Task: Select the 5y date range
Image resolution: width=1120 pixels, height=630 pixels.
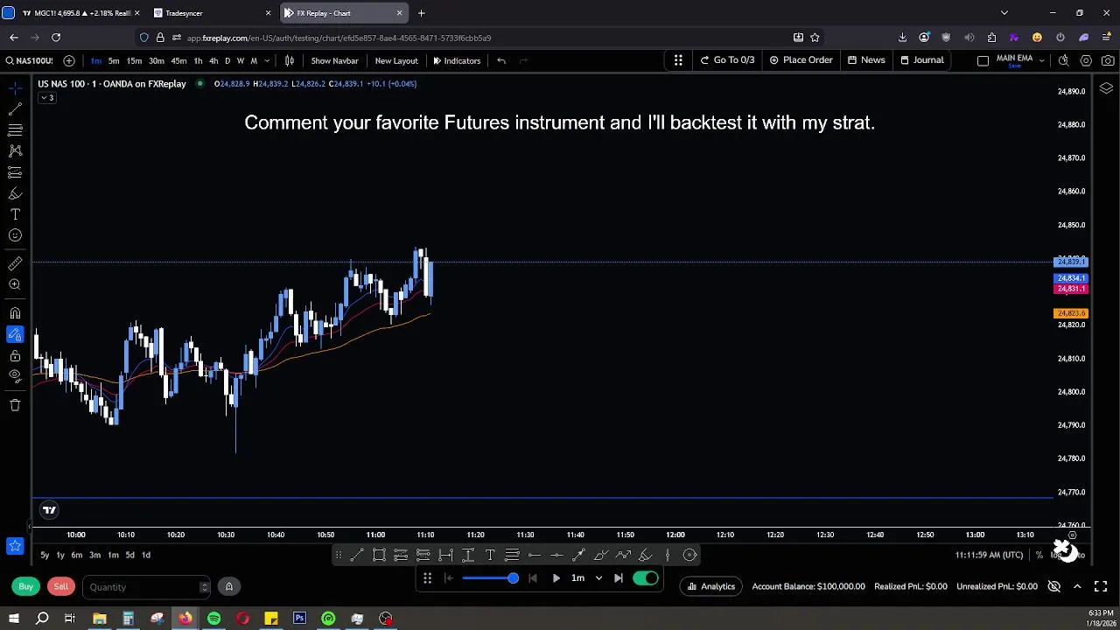Action: coord(45,555)
